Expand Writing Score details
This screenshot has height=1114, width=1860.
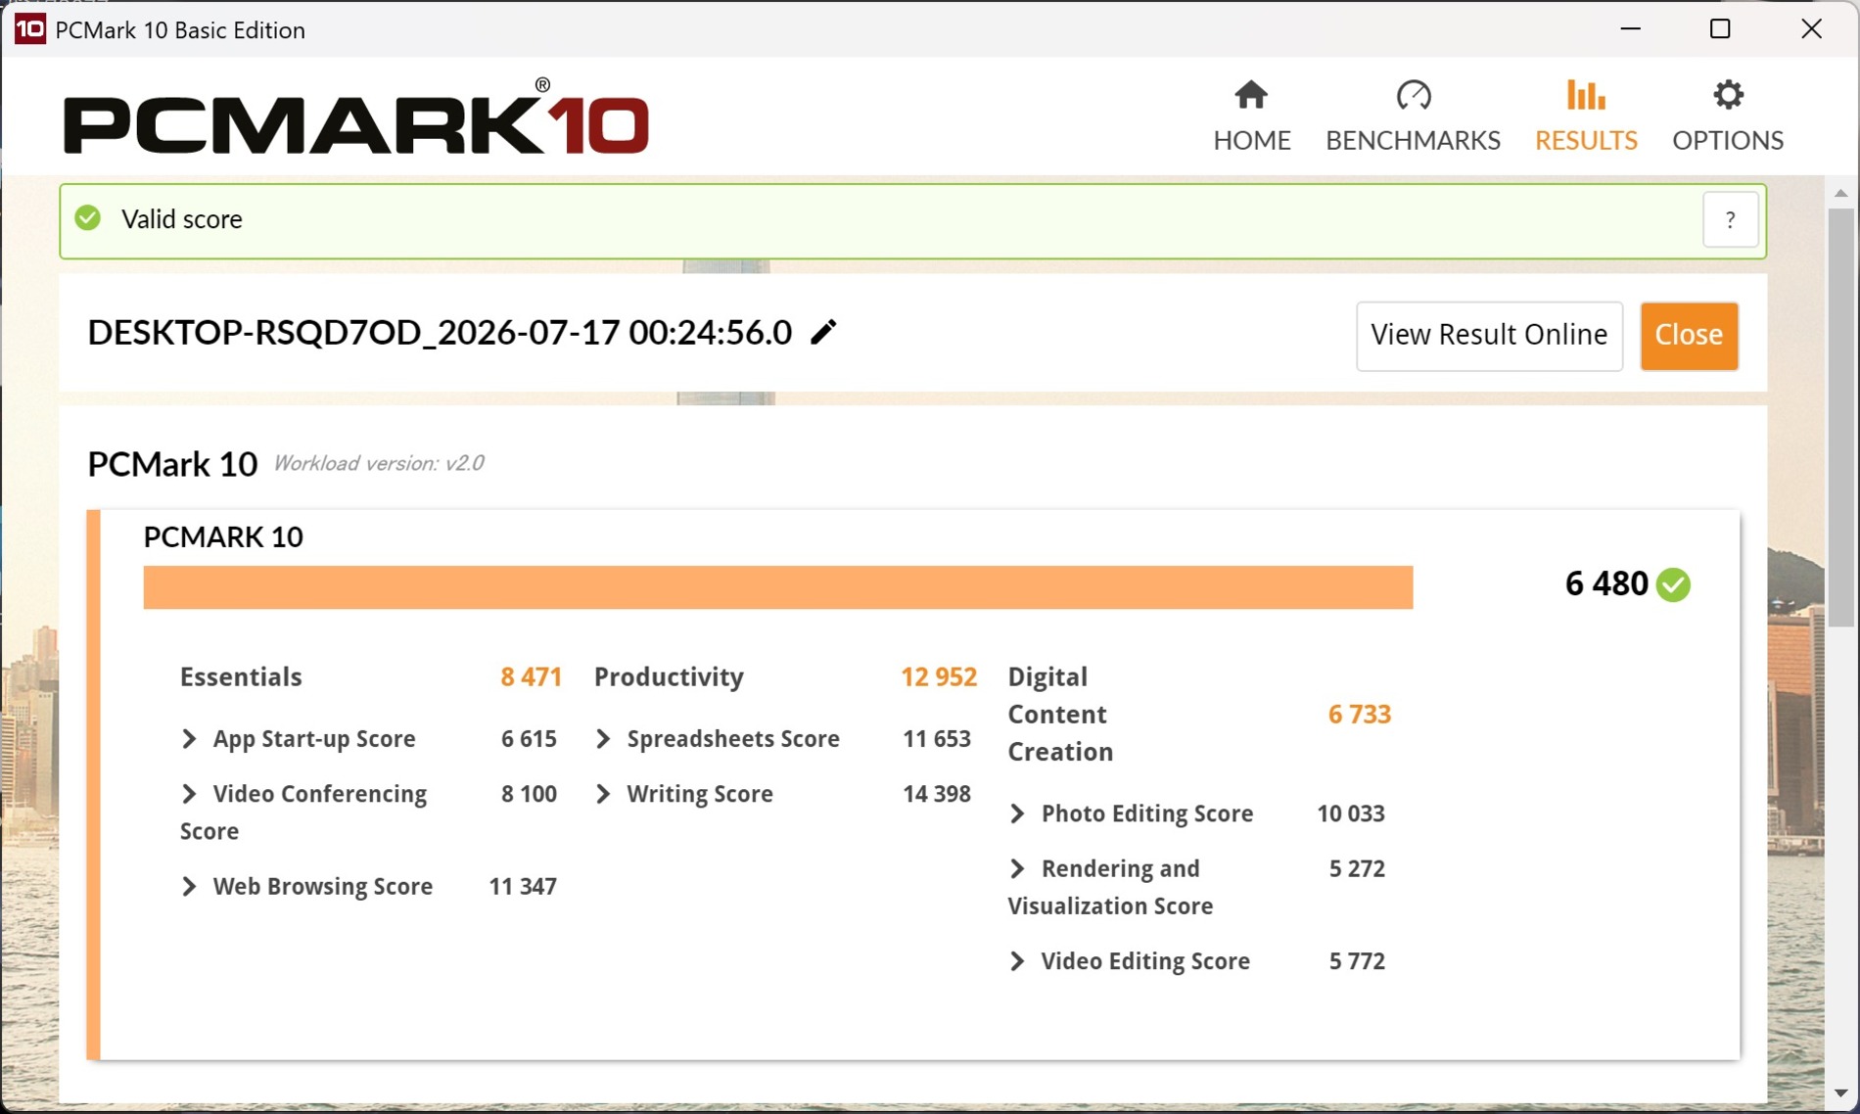(603, 794)
